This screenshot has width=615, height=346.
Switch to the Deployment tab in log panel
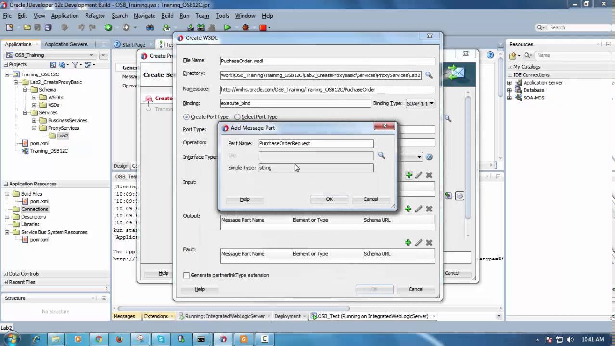(287, 316)
